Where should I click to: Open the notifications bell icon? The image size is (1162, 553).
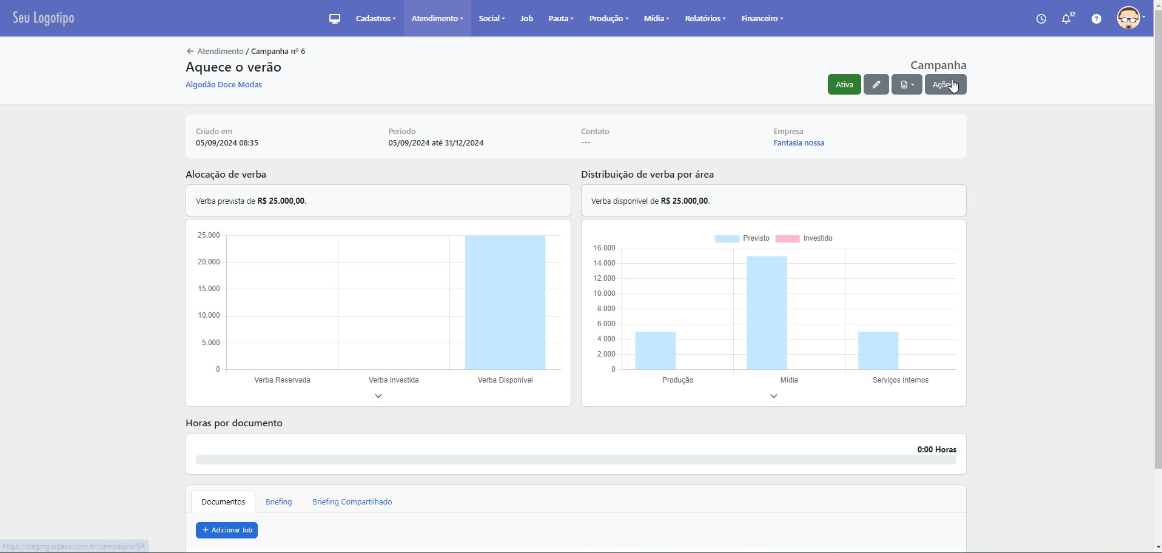(x=1067, y=19)
